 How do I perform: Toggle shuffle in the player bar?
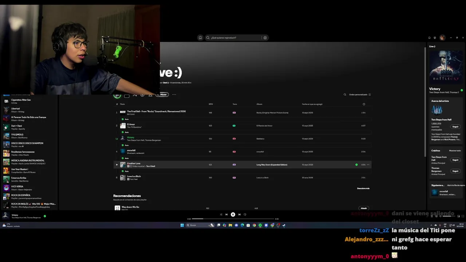click(x=221, y=215)
